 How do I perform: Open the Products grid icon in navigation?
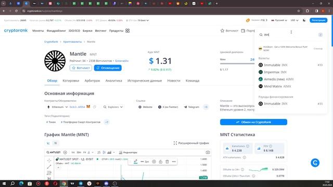click(127, 31)
